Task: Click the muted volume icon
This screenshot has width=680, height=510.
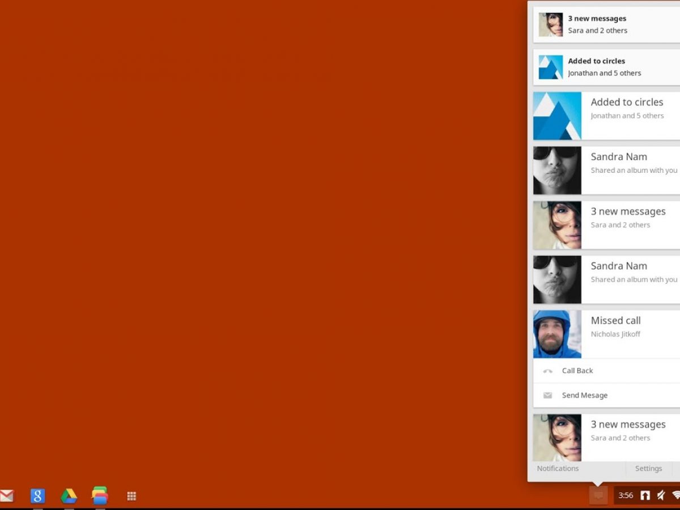Action: [661, 495]
